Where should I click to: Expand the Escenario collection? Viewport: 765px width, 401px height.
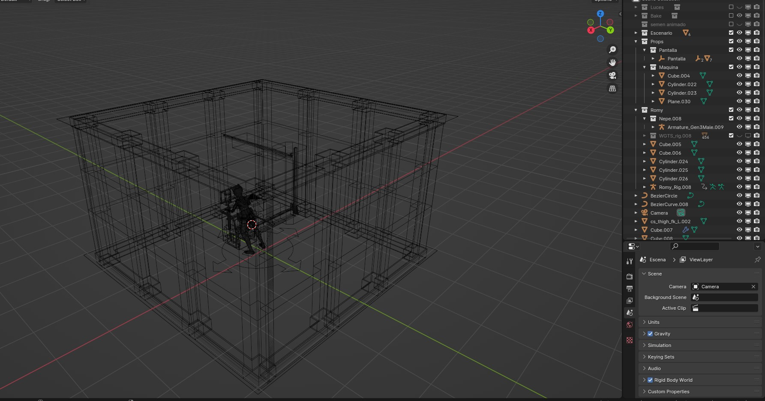click(636, 33)
